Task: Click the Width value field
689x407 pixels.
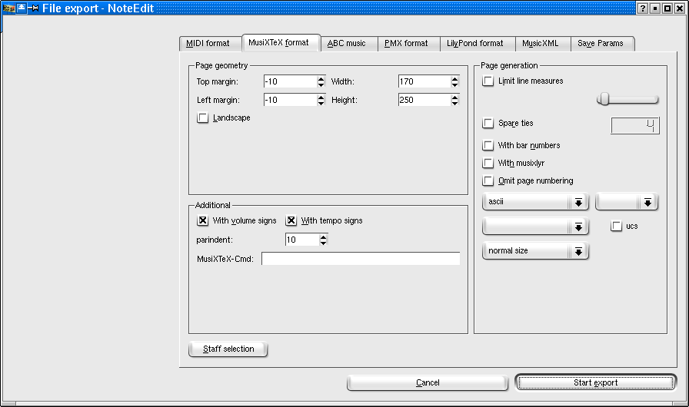Action: tap(424, 81)
